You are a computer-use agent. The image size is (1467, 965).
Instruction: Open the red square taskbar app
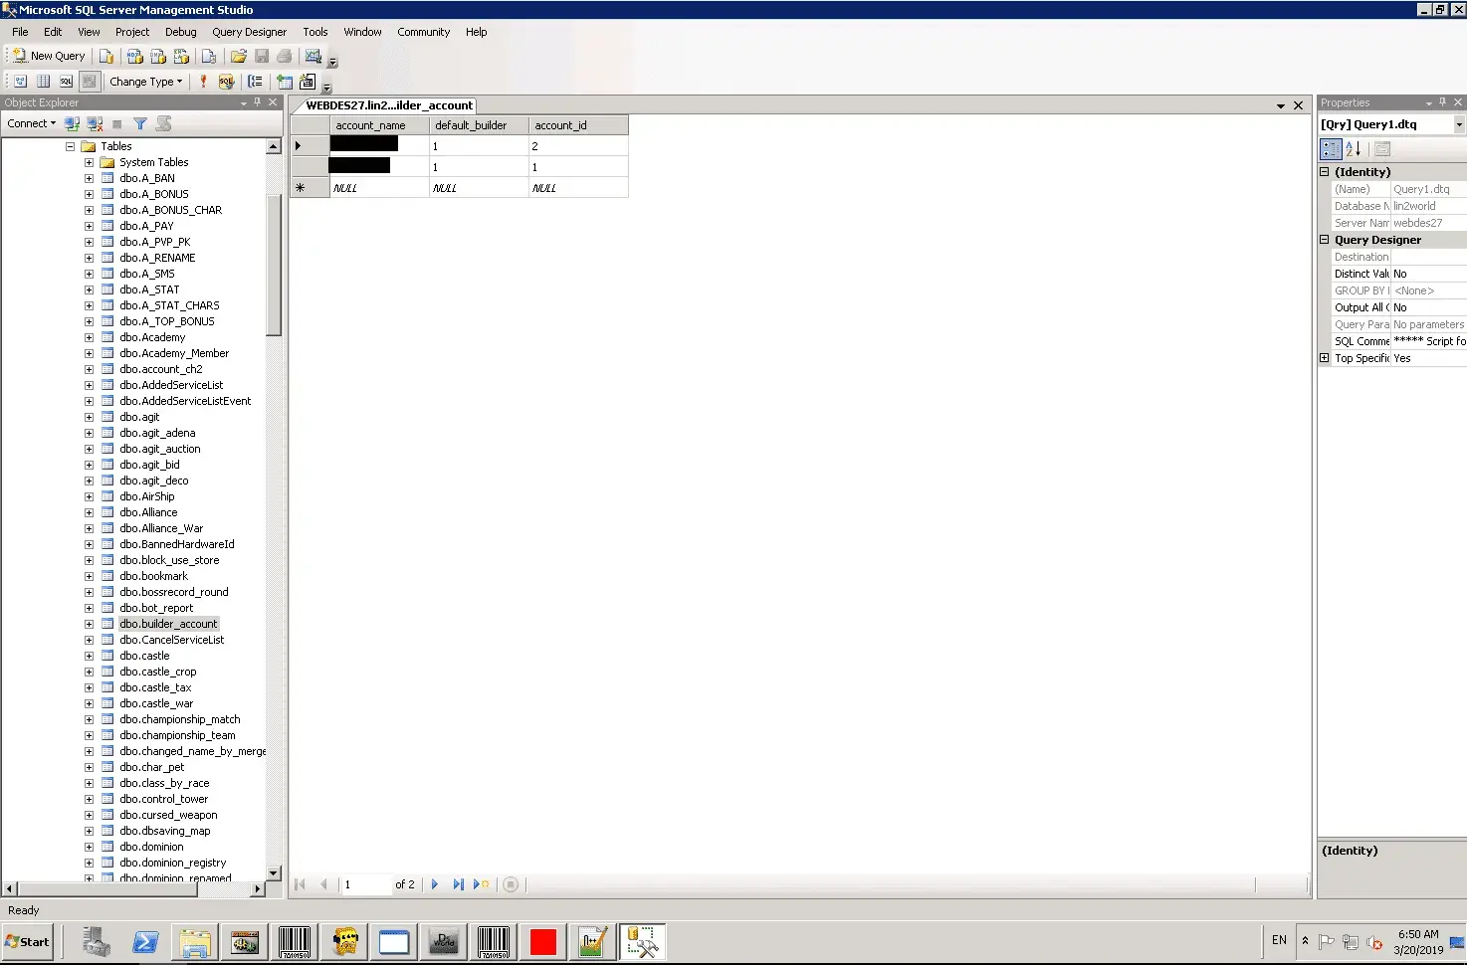[x=543, y=942]
